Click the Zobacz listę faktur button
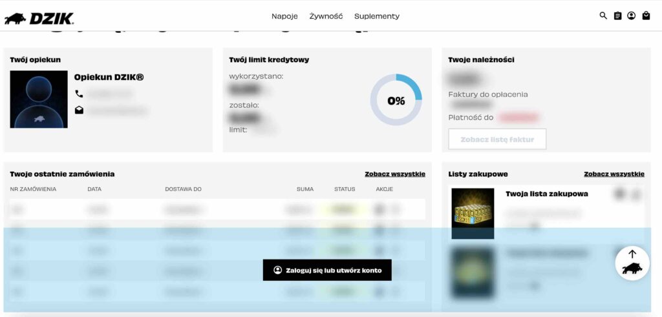This screenshot has height=317, width=662. [x=497, y=139]
